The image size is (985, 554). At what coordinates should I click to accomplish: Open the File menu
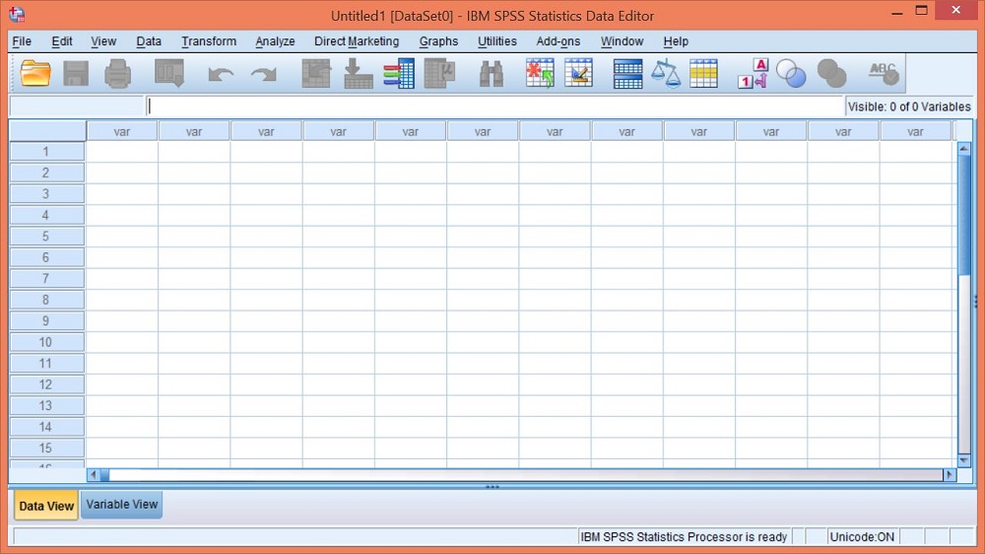[22, 41]
